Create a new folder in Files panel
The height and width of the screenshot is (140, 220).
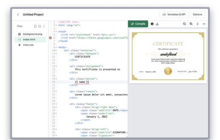click(x=40, y=26)
